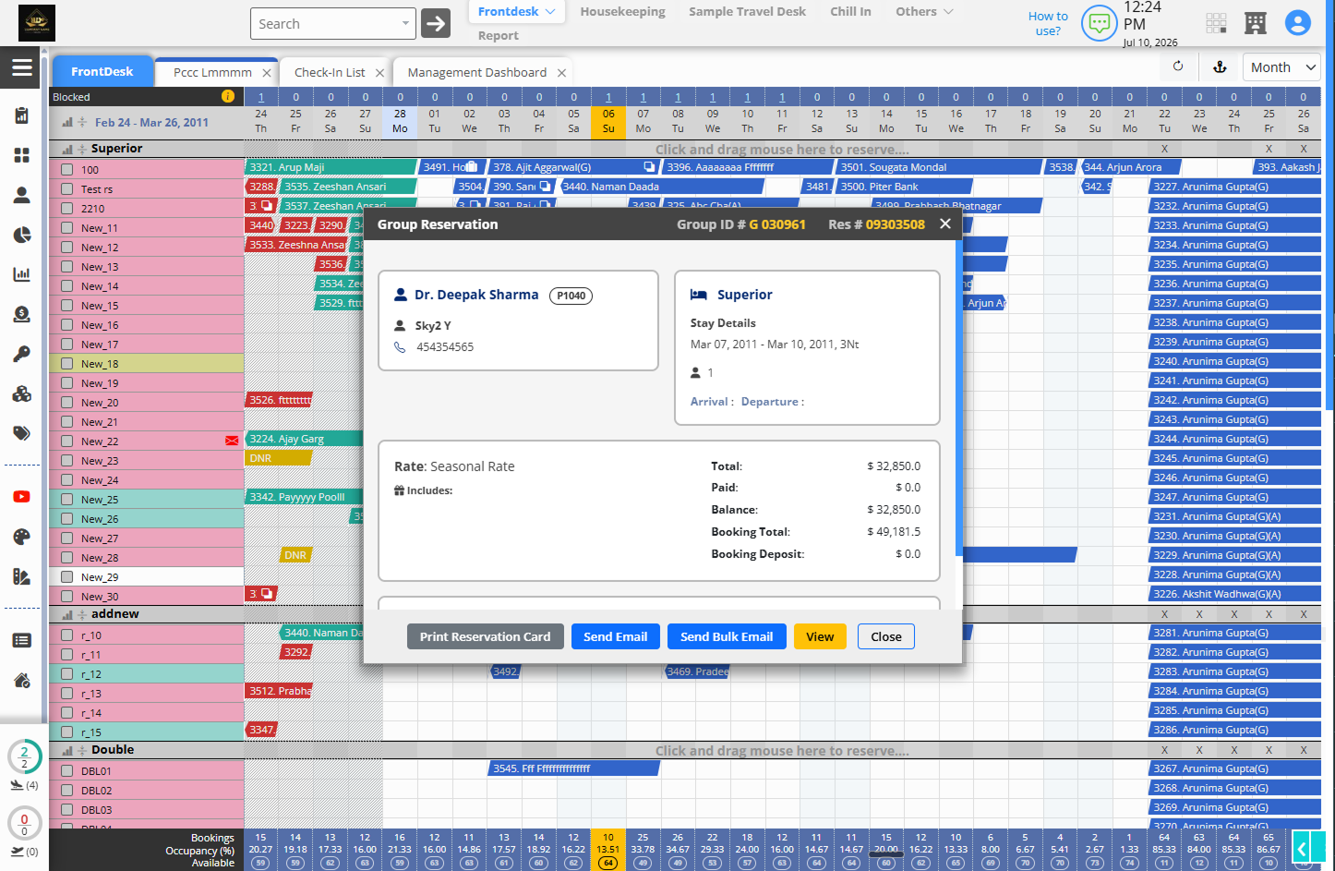Open the bar graph analytics sidebar icon
1335x871 pixels.
pos(22,274)
